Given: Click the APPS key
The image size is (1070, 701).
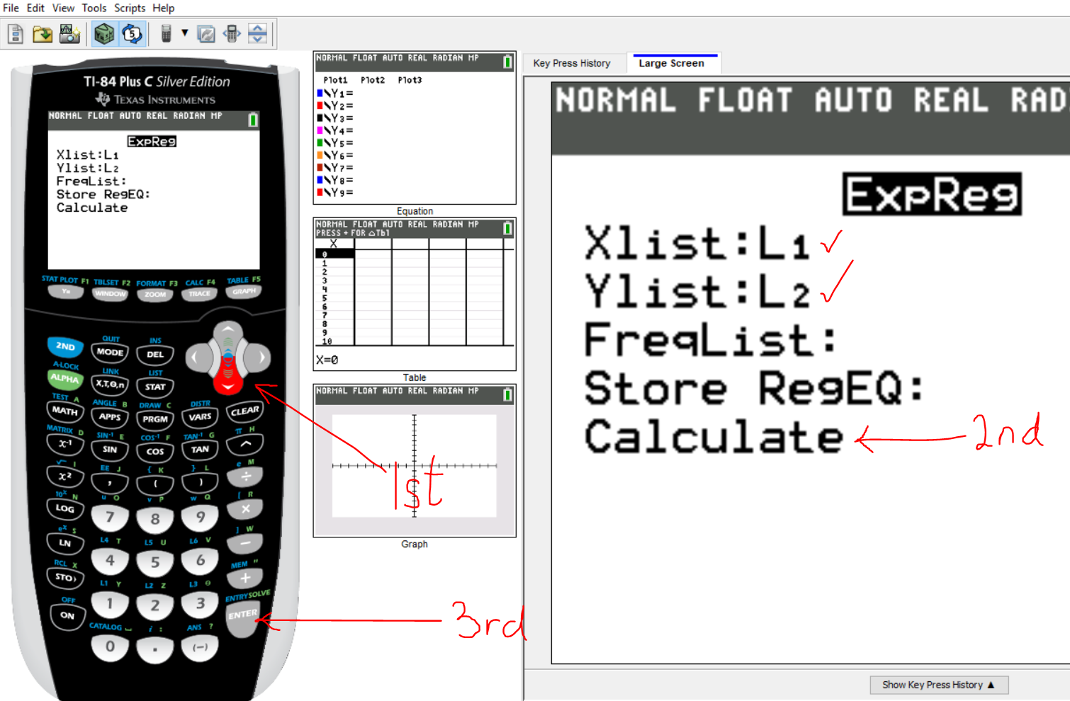Looking at the screenshot, I should click(x=110, y=417).
